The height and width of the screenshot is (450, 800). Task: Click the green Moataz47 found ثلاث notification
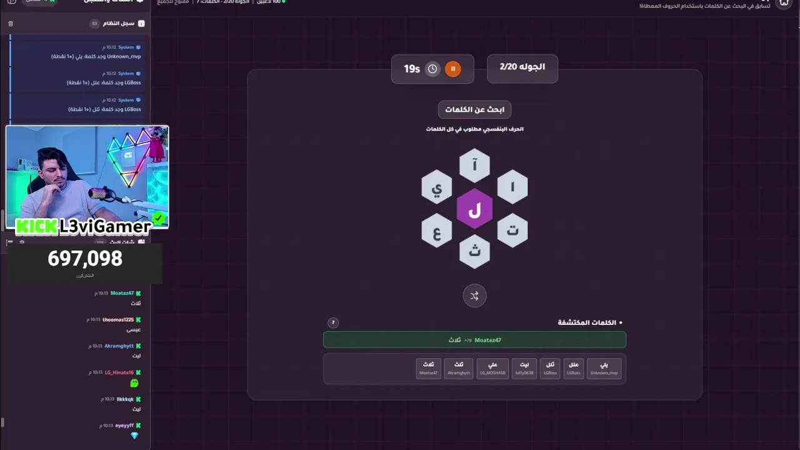pos(474,339)
